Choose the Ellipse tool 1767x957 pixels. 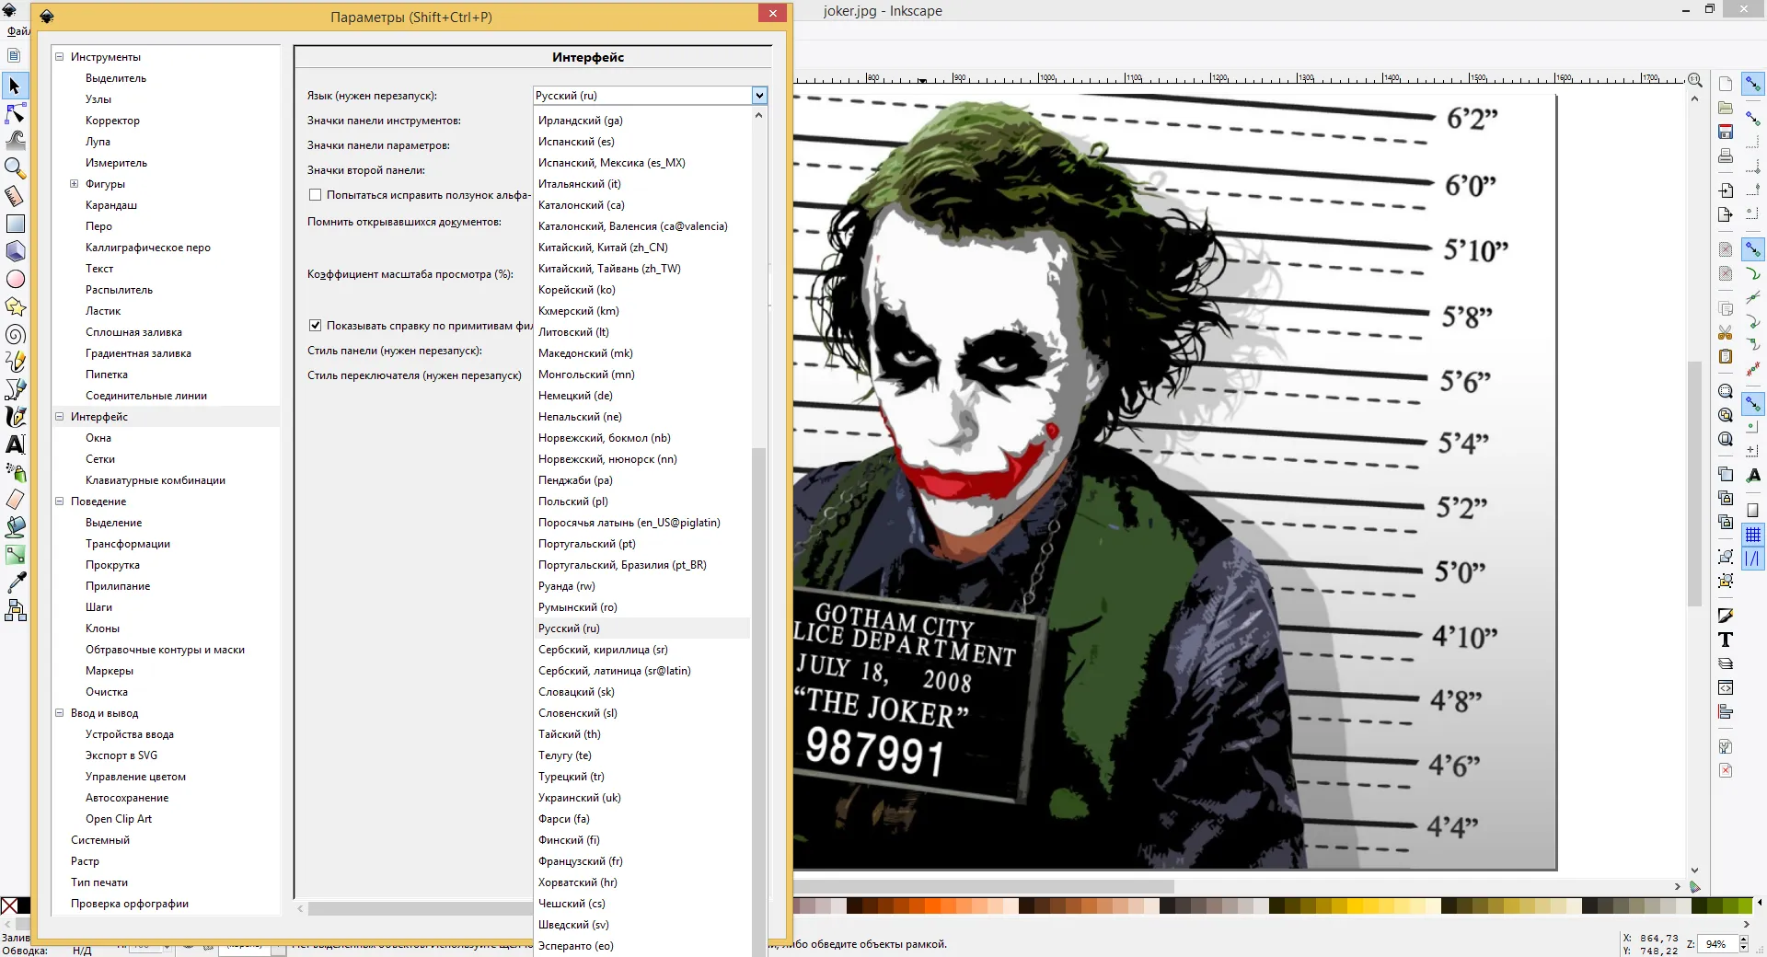15,279
